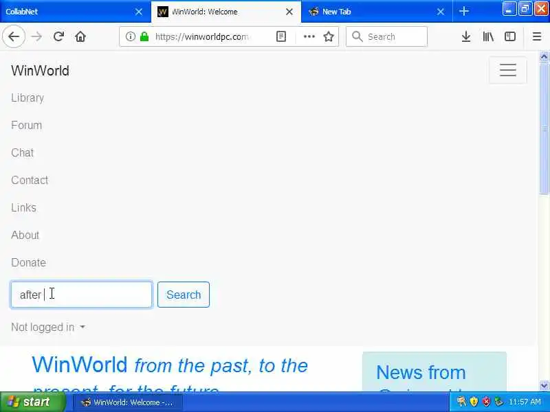Click the vertical scrollbar thumb

[x=544, y=128]
